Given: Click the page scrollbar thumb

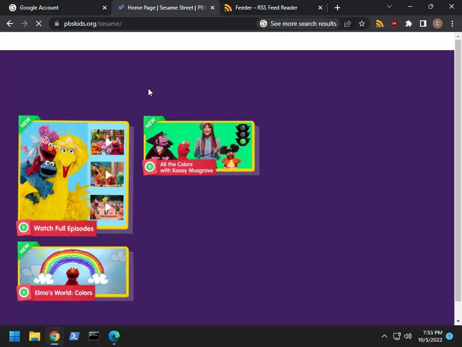Looking at the screenshot, I should coord(458,170).
